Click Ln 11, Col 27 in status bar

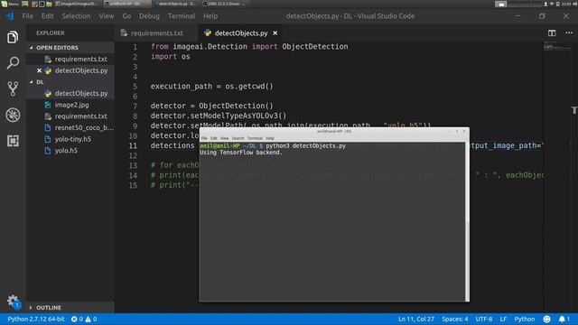415,319
